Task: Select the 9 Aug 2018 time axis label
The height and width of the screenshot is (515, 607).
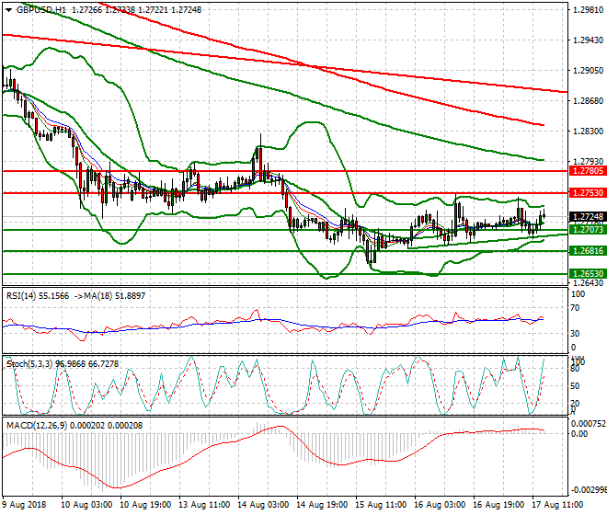Action: [x=24, y=505]
